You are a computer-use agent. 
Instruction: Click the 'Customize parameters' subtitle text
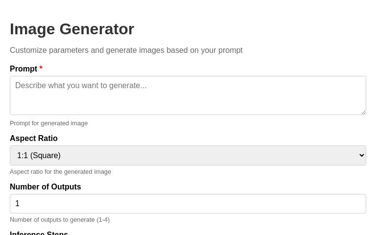pos(126,50)
